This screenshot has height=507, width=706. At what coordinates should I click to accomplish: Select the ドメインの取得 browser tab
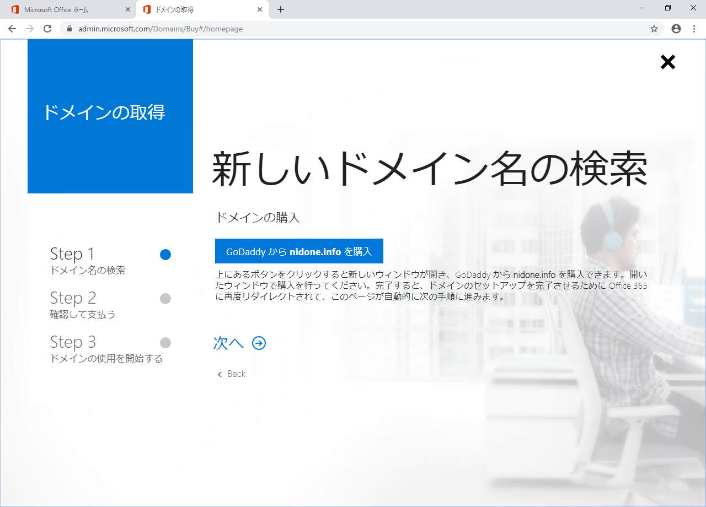[202, 9]
